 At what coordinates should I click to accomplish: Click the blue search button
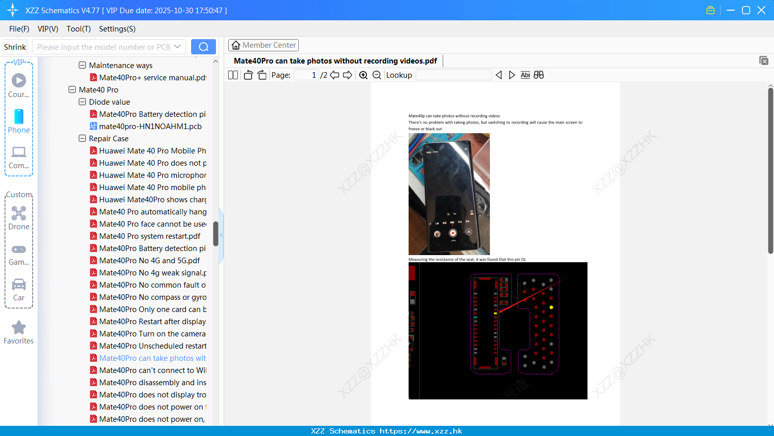click(x=203, y=47)
